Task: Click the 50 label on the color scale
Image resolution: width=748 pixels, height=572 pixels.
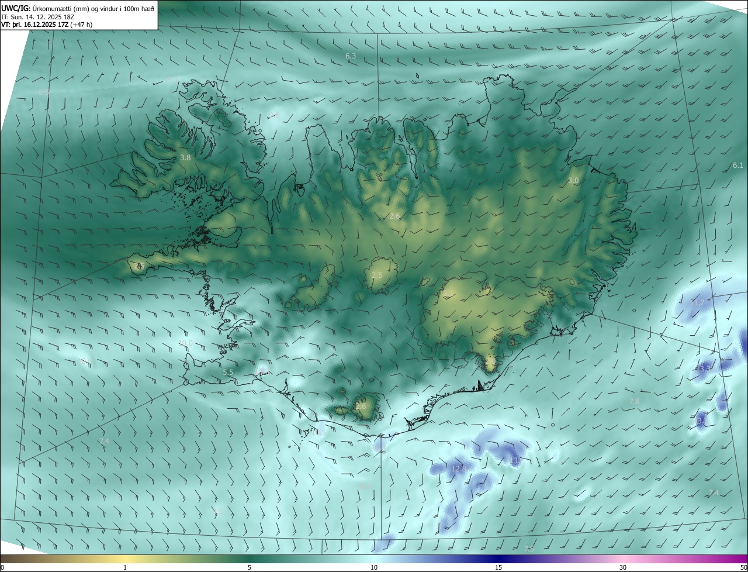Action: click(x=743, y=567)
